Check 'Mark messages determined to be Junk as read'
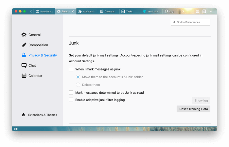229x147 pixels. click(71, 93)
